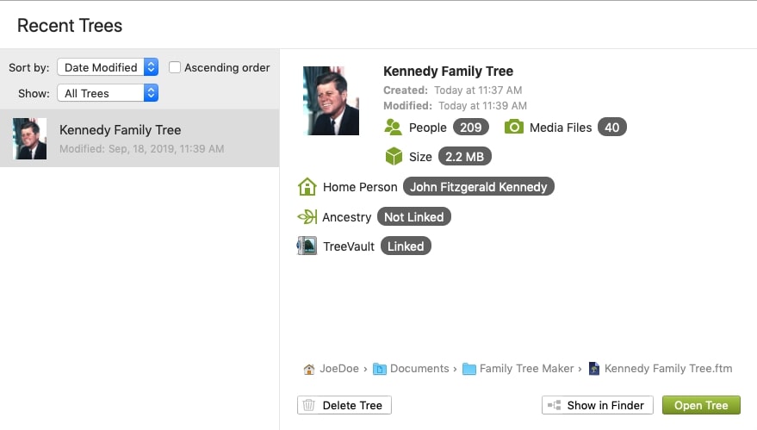Click the Delete Tree button

[x=344, y=405]
